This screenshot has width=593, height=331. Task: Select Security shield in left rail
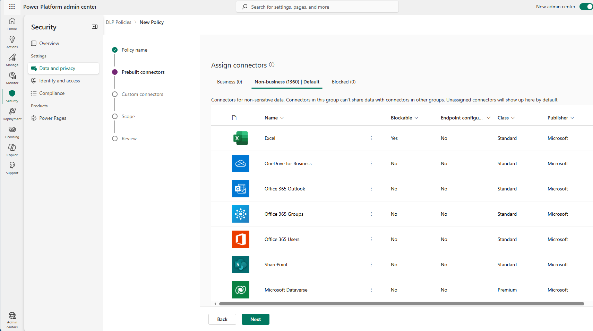click(12, 96)
